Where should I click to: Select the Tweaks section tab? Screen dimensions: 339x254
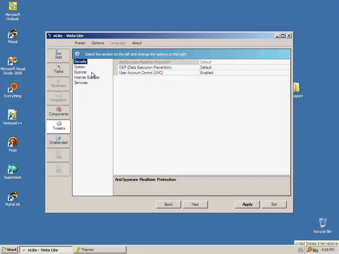point(58,126)
